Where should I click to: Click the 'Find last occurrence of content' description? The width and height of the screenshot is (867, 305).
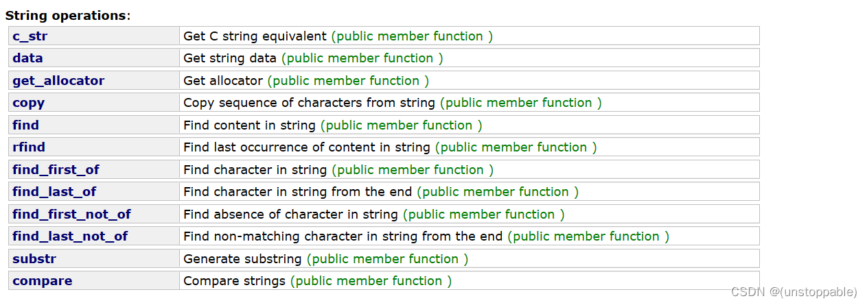coord(306,147)
